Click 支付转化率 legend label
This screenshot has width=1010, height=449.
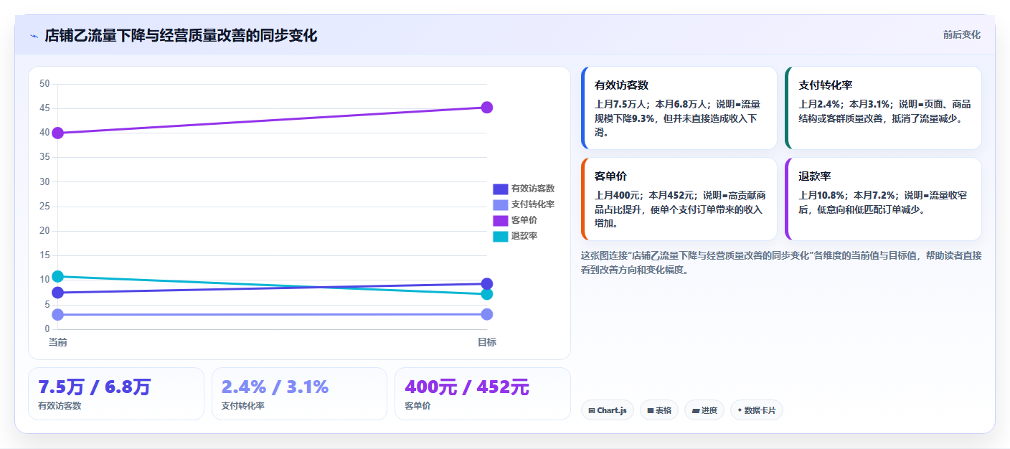tap(533, 204)
